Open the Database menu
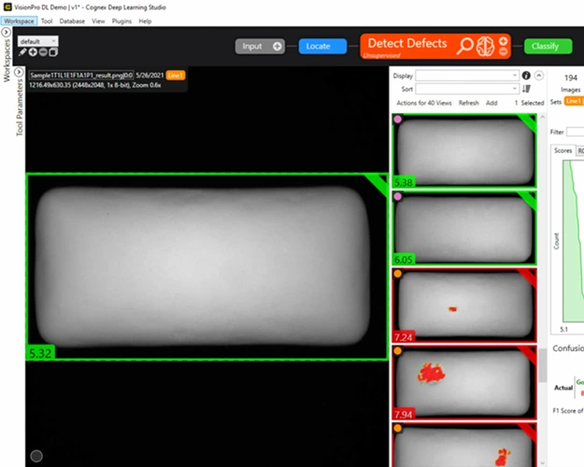 pos(72,21)
